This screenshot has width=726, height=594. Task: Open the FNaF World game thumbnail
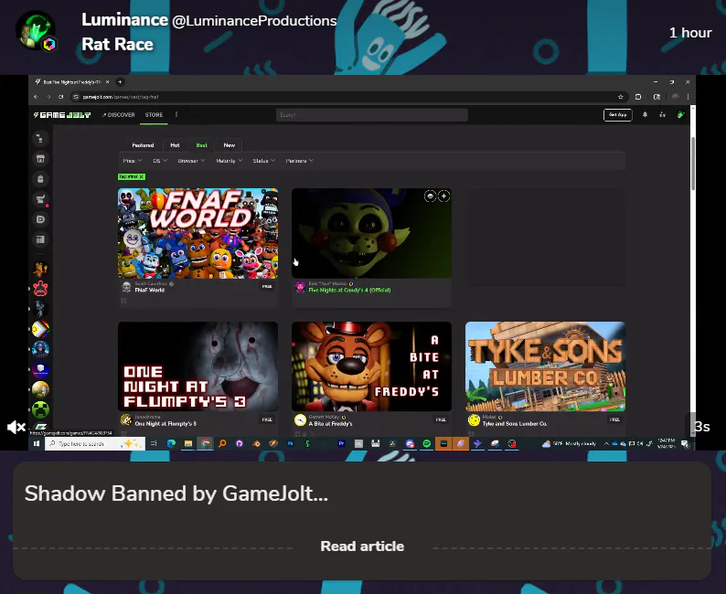tap(198, 233)
